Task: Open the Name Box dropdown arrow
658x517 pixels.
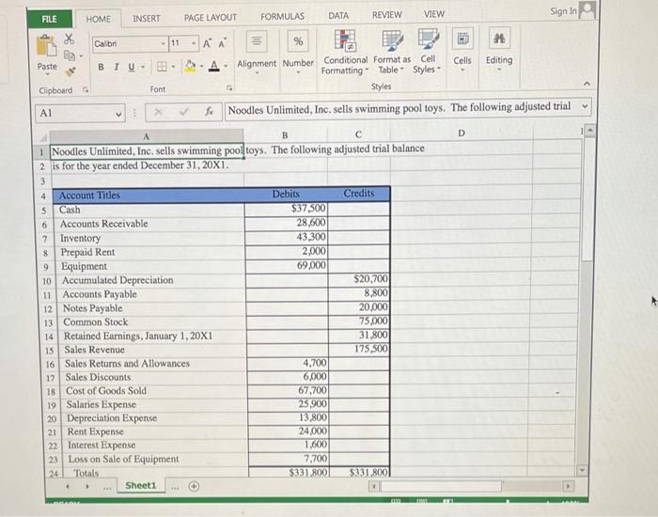Action: coord(118,114)
